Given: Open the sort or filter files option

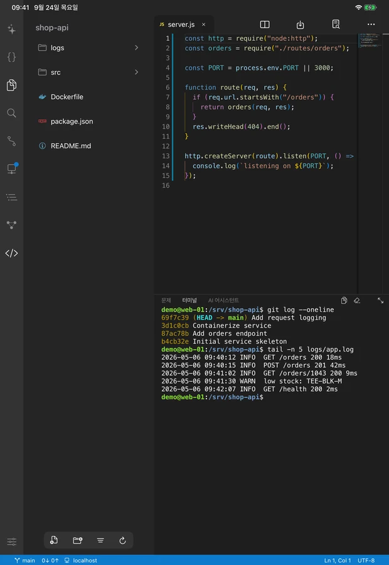Looking at the screenshot, I should click(x=100, y=540).
